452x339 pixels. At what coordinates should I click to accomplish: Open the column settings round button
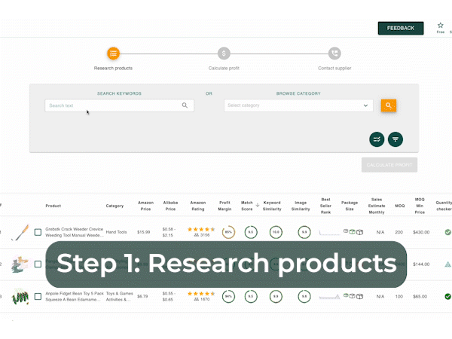point(377,139)
